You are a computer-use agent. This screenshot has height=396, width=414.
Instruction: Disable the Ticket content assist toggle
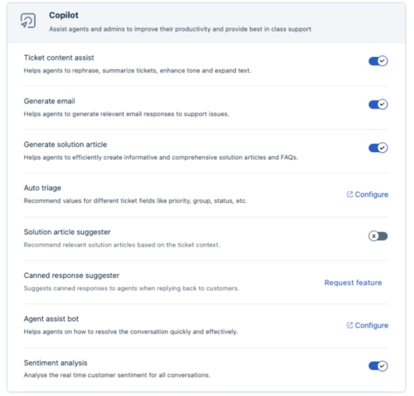378,60
